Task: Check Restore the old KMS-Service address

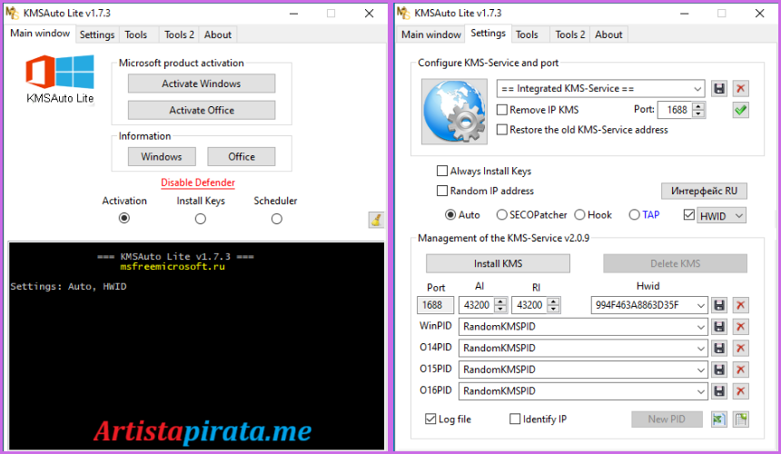Action: point(502,130)
